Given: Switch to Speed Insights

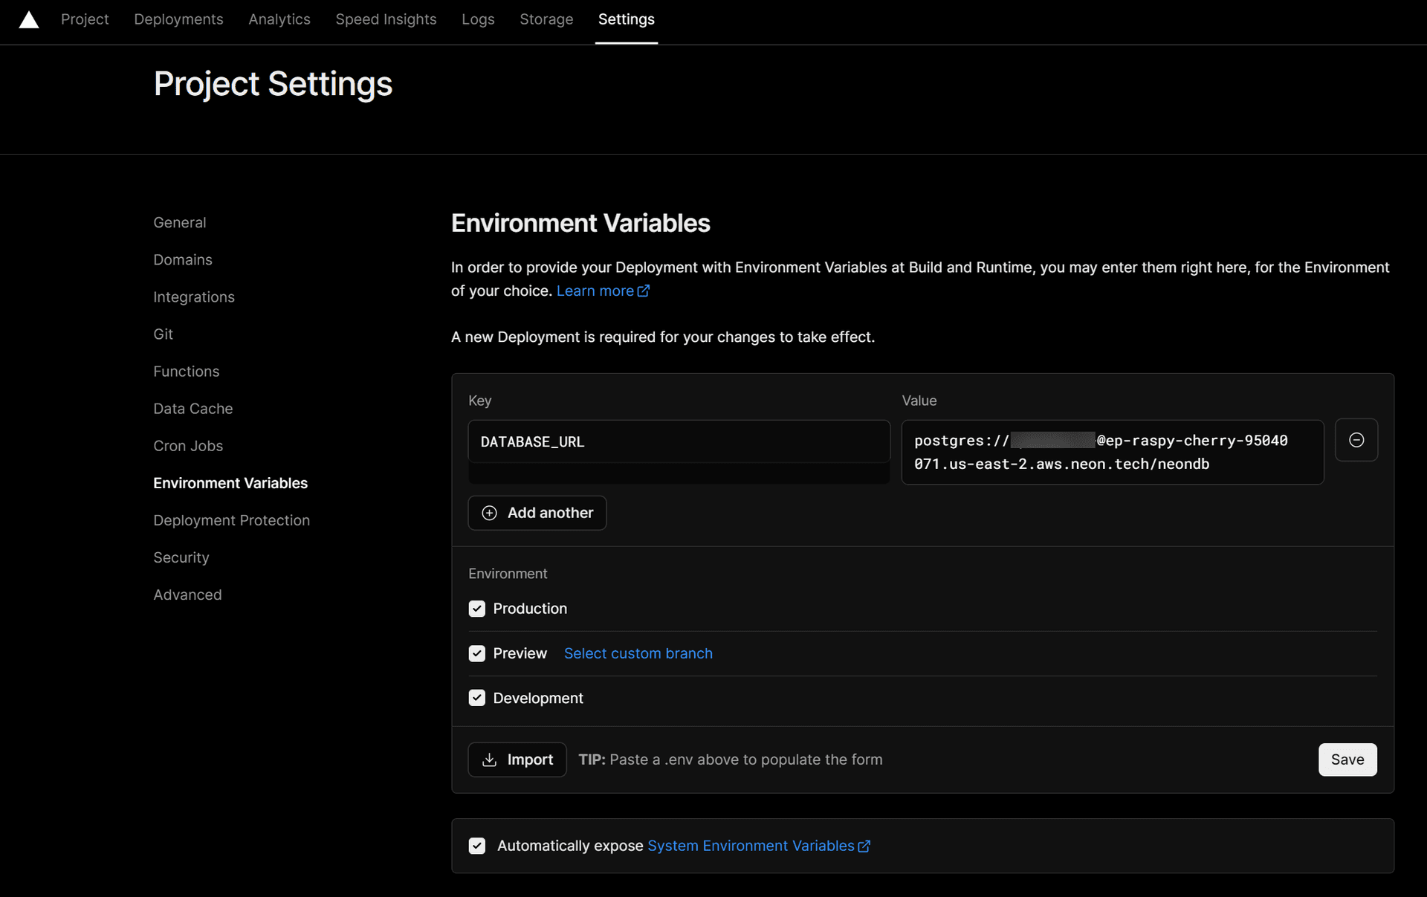Looking at the screenshot, I should click(x=386, y=19).
